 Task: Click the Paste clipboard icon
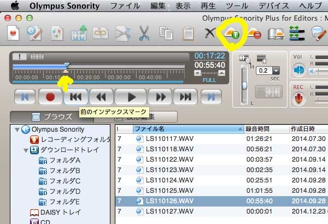click(188, 33)
